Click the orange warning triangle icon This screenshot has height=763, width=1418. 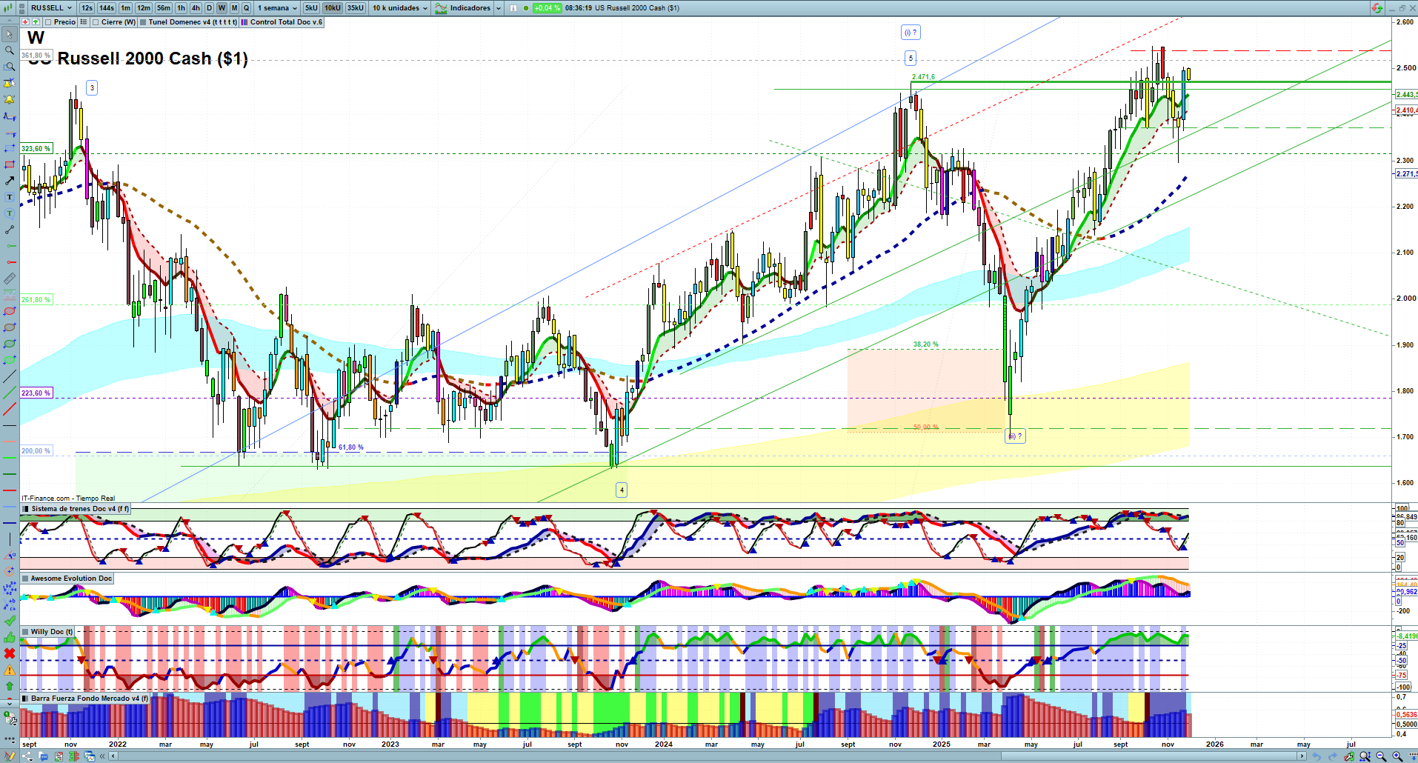click(x=10, y=670)
